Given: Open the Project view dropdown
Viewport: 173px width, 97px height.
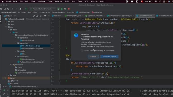Looking at the screenshot, I should point(10,16).
